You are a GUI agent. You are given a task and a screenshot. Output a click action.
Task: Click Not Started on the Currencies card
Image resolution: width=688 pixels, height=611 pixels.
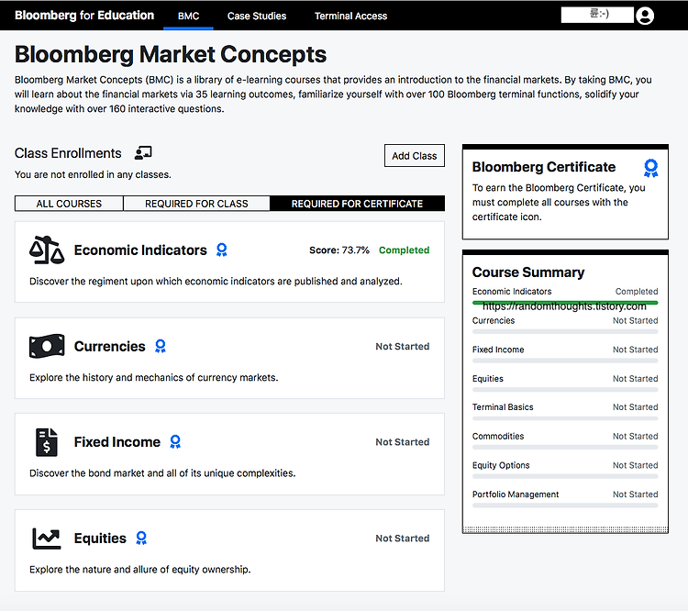tap(403, 346)
